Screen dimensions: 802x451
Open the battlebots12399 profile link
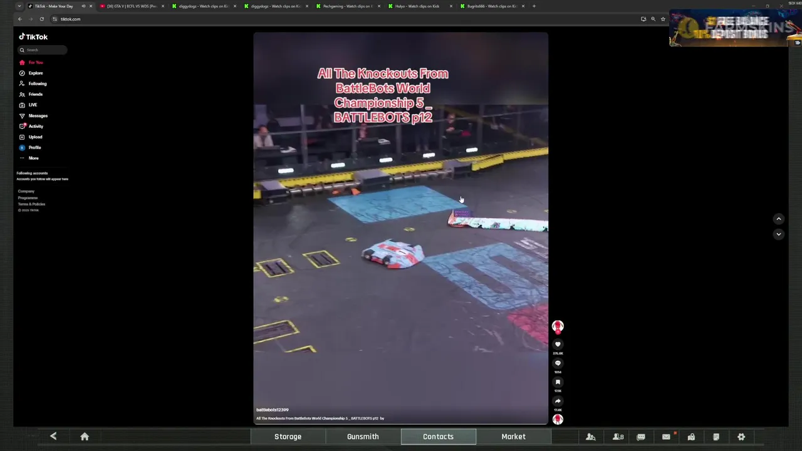coord(272,410)
